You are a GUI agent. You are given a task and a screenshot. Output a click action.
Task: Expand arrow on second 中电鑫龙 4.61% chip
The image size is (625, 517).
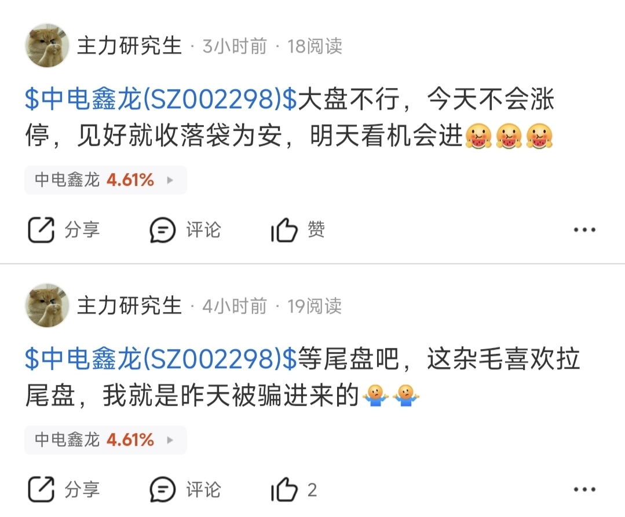point(170,440)
